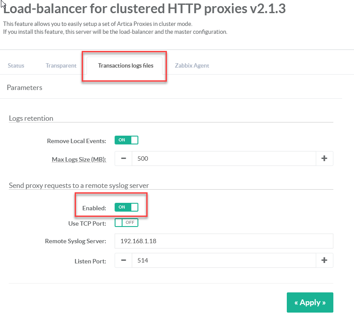
Task: Increase Listen Port with the plus icon
Action: tap(324, 260)
